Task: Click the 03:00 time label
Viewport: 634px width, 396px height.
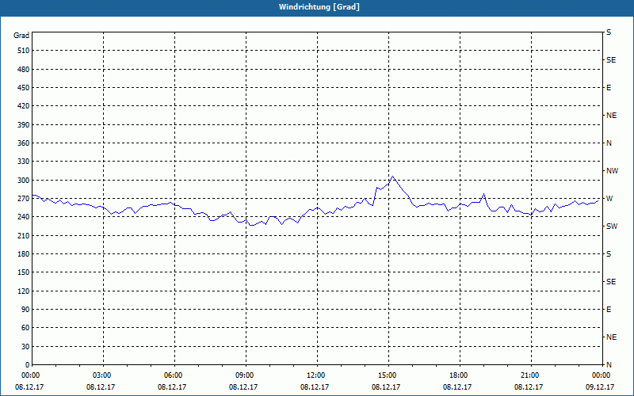Action: [x=103, y=375]
